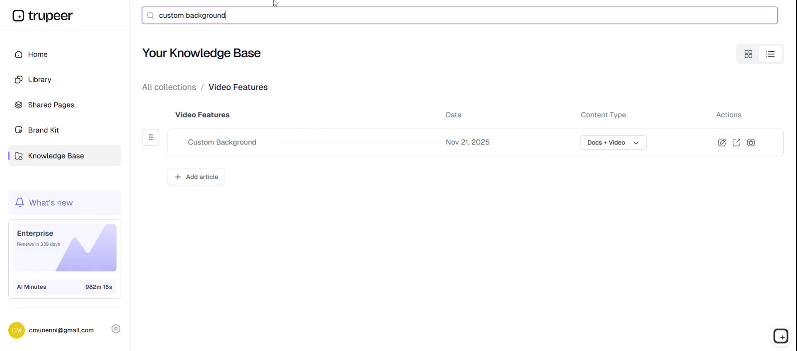Open the trupeer floating recorder widget

[x=781, y=336]
